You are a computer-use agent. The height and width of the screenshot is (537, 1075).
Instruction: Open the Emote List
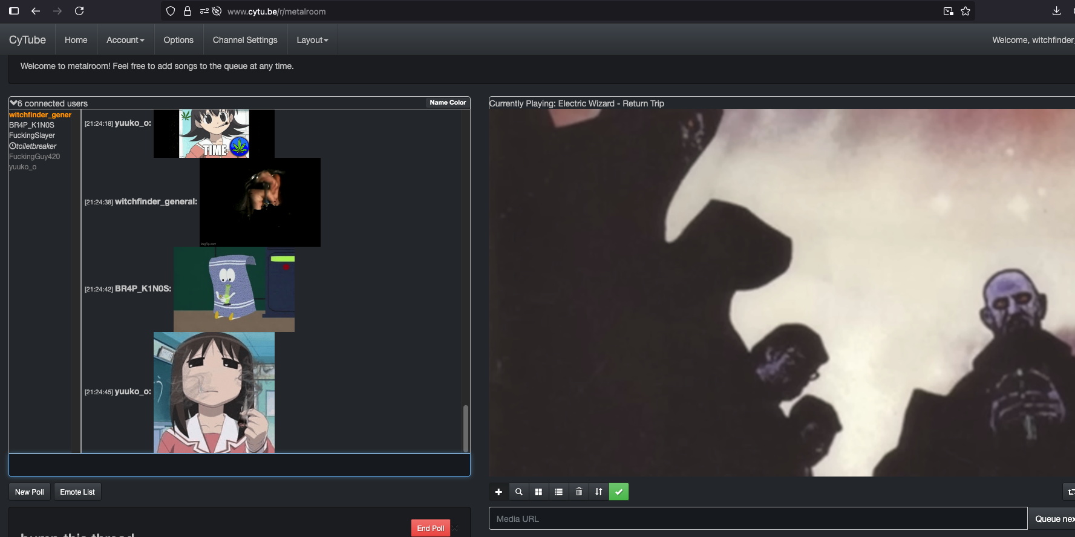77,492
